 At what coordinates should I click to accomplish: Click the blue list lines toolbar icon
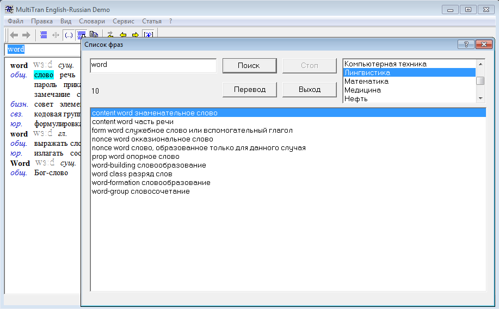pyautogui.click(x=44, y=35)
